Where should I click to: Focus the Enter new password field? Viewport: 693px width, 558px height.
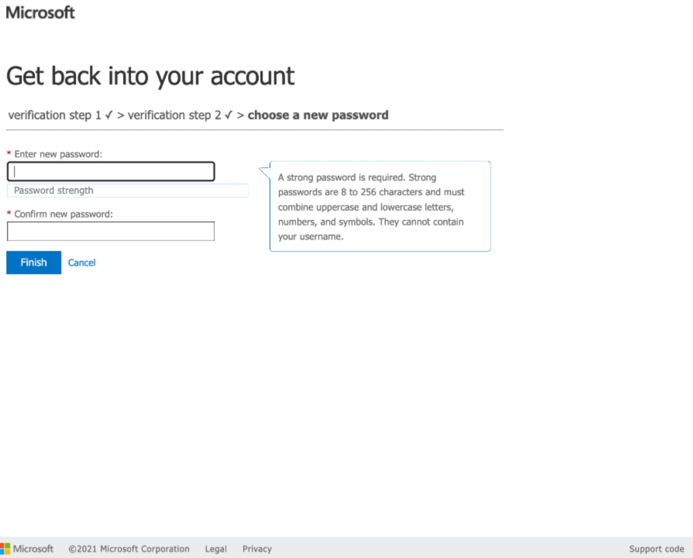click(x=111, y=171)
